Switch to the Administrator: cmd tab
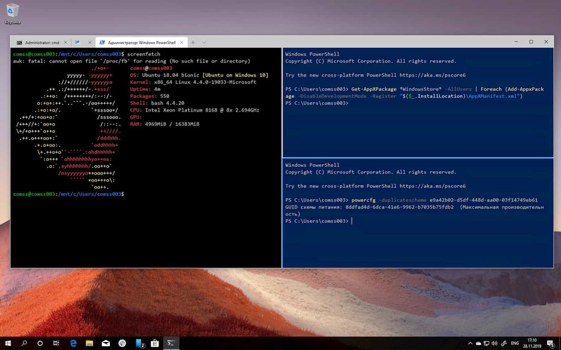 coord(42,42)
